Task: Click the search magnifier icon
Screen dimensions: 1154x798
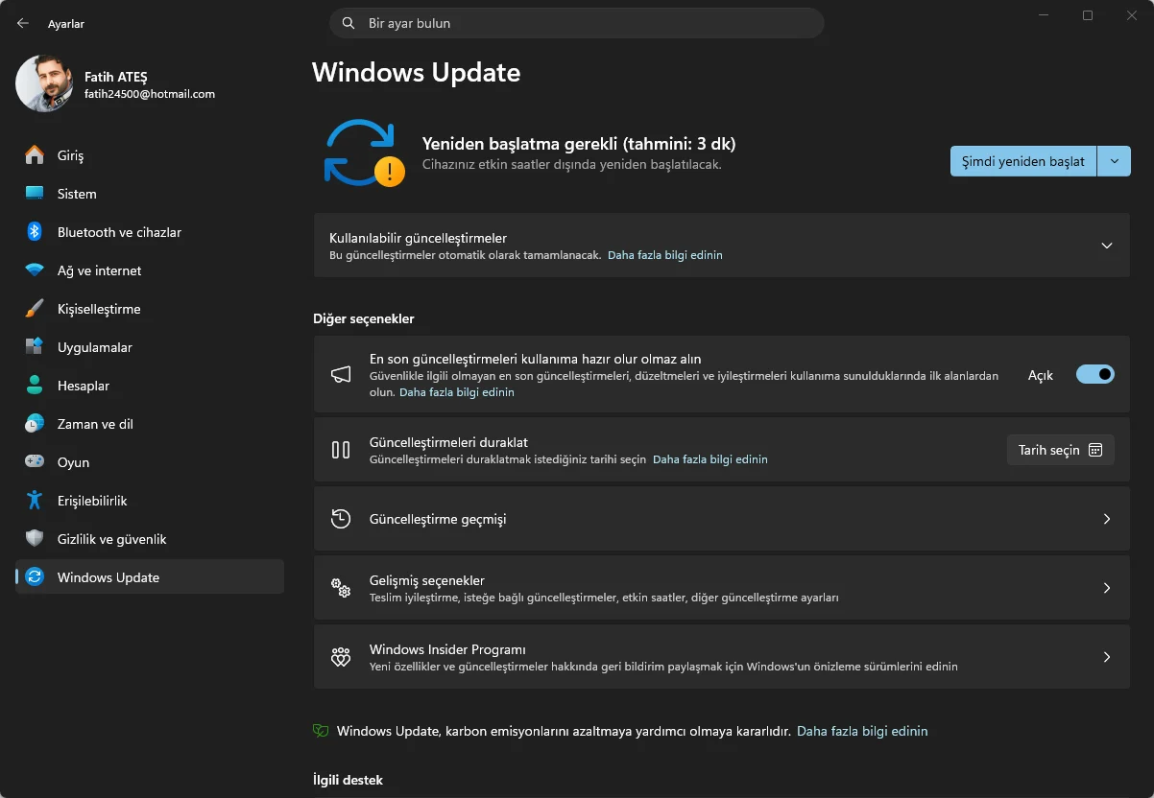Action: click(x=349, y=23)
